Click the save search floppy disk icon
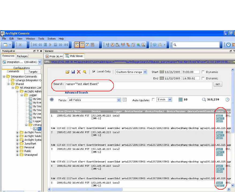This screenshot has width=235, height=192. [73, 72]
